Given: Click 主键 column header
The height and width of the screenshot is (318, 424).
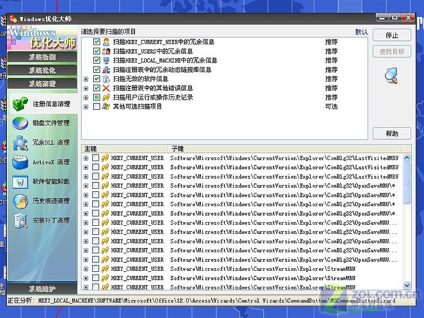Looking at the screenshot, I should pyautogui.click(x=125, y=149).
